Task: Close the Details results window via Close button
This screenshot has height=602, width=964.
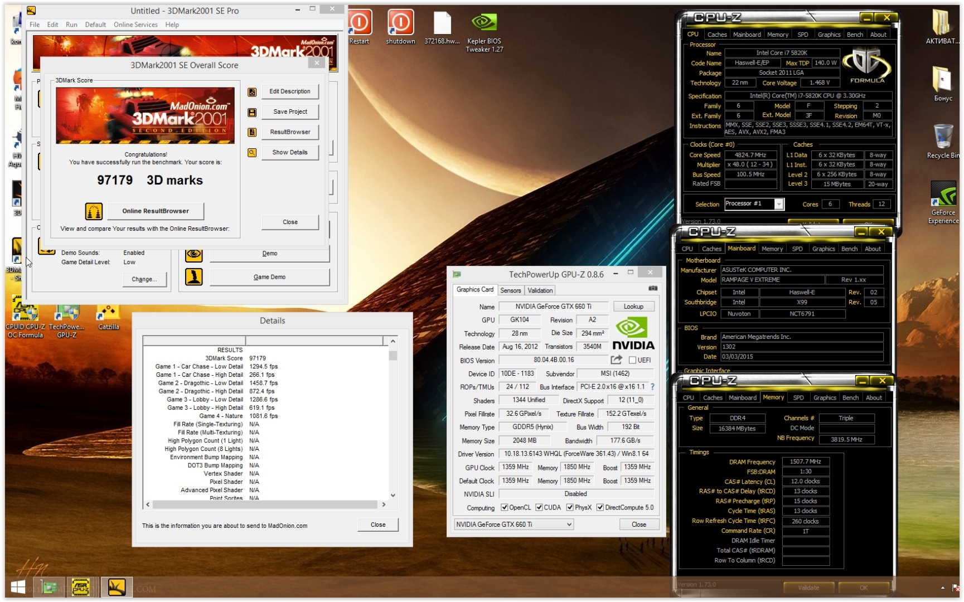Action: (378, 525)
